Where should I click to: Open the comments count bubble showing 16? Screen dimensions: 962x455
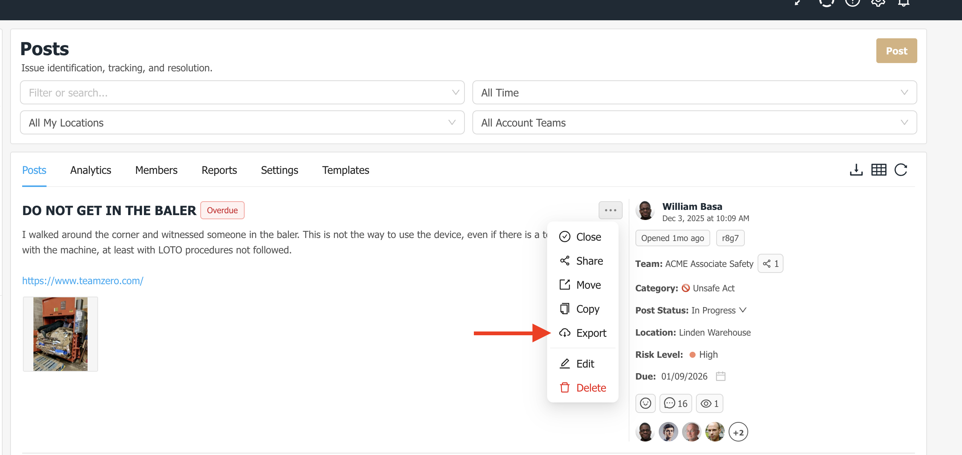pyautogui.click(x=675, y=403)
